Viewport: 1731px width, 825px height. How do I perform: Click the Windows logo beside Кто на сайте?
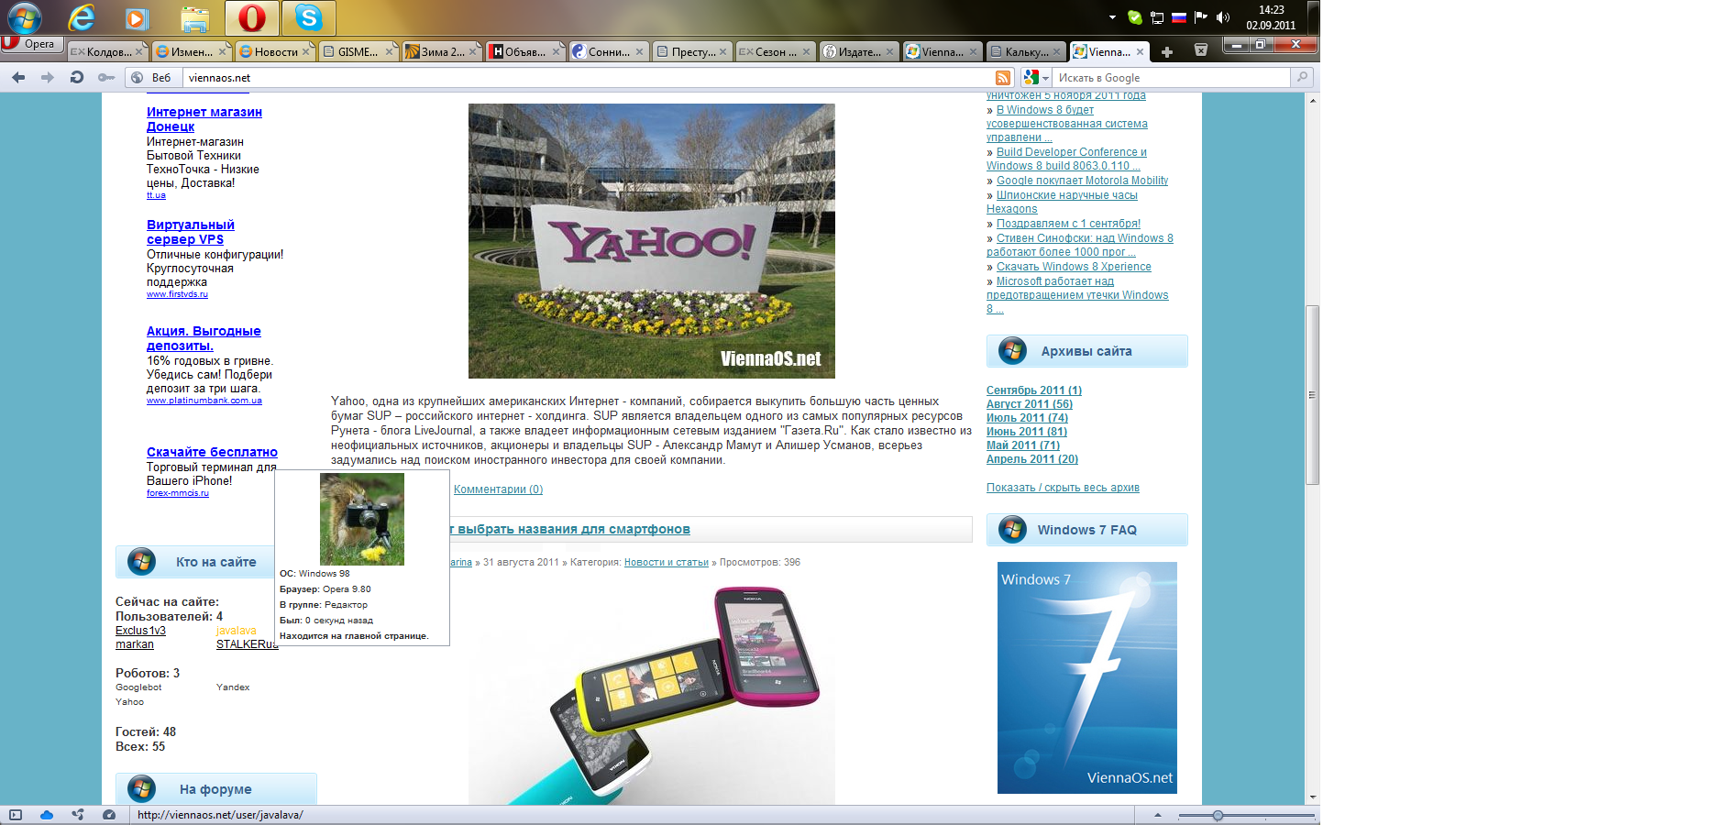tap(141, 561)
